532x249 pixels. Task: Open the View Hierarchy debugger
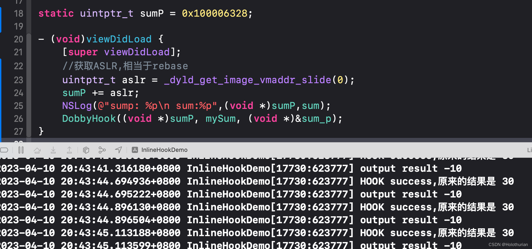86,150
